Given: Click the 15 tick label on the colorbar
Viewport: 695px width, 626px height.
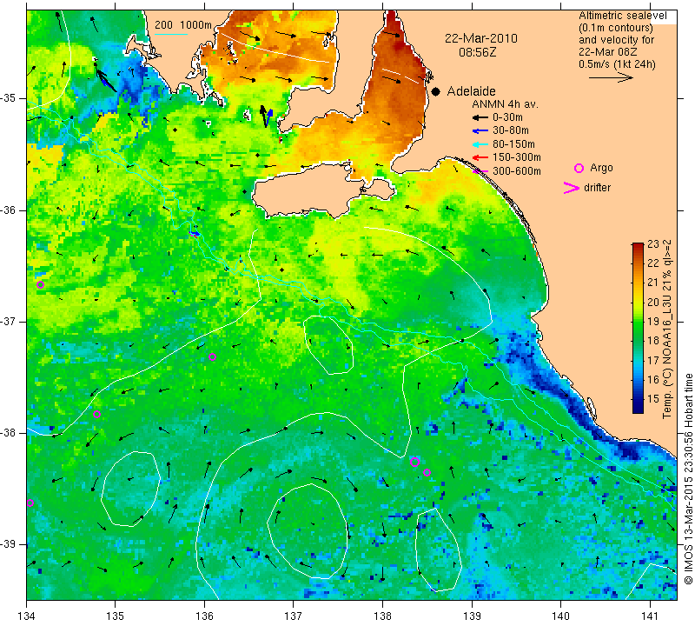Looking at the screenshot, I should (x=653, y=399).
